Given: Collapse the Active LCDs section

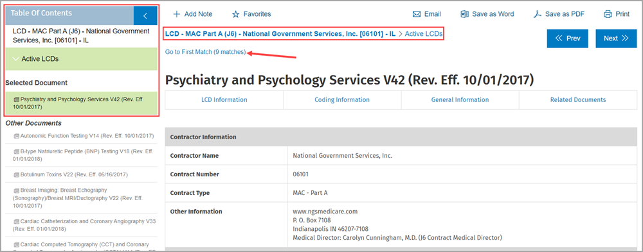Looking at the screenshot, I should point(15,59).
